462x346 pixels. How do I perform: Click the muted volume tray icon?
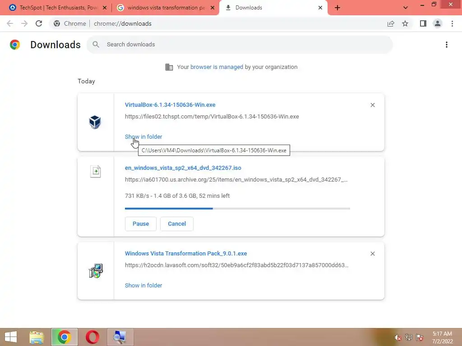click(x=397, y=337)
